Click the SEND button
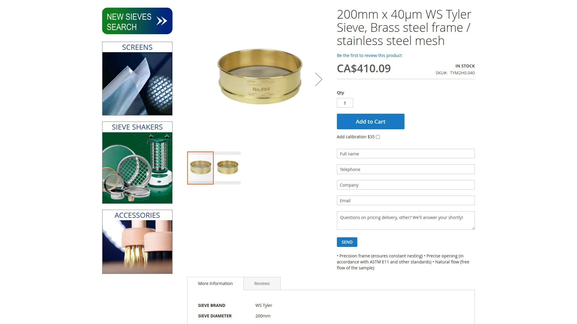Screen dimensions: 577x324 [347, 242]
